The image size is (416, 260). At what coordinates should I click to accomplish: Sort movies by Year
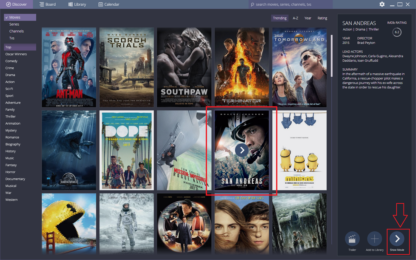(308, 18)
